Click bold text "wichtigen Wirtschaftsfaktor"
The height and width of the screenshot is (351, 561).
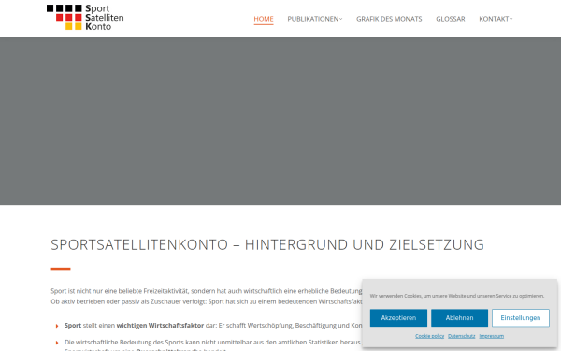160,325
